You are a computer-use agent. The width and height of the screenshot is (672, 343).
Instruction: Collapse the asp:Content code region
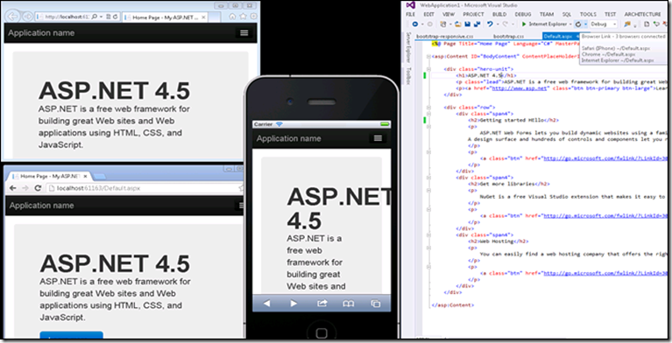point(428,56)
